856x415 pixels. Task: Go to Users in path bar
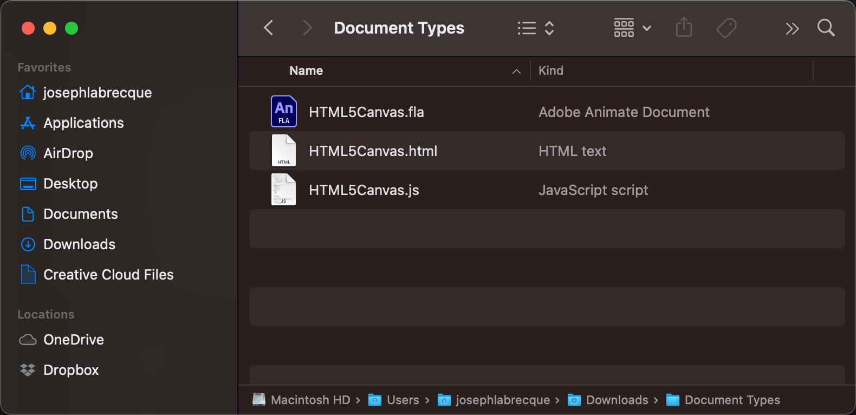403,400
